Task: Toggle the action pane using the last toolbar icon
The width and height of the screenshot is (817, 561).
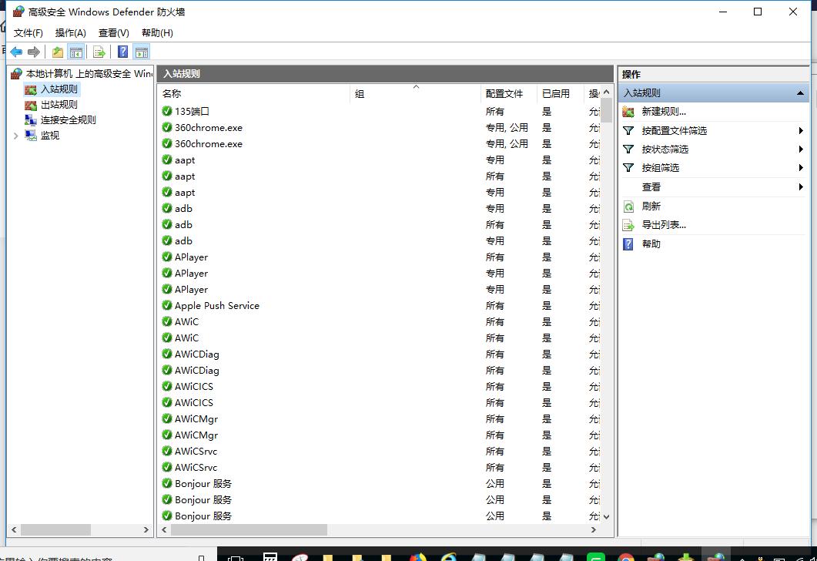Action: click(142, 52)
